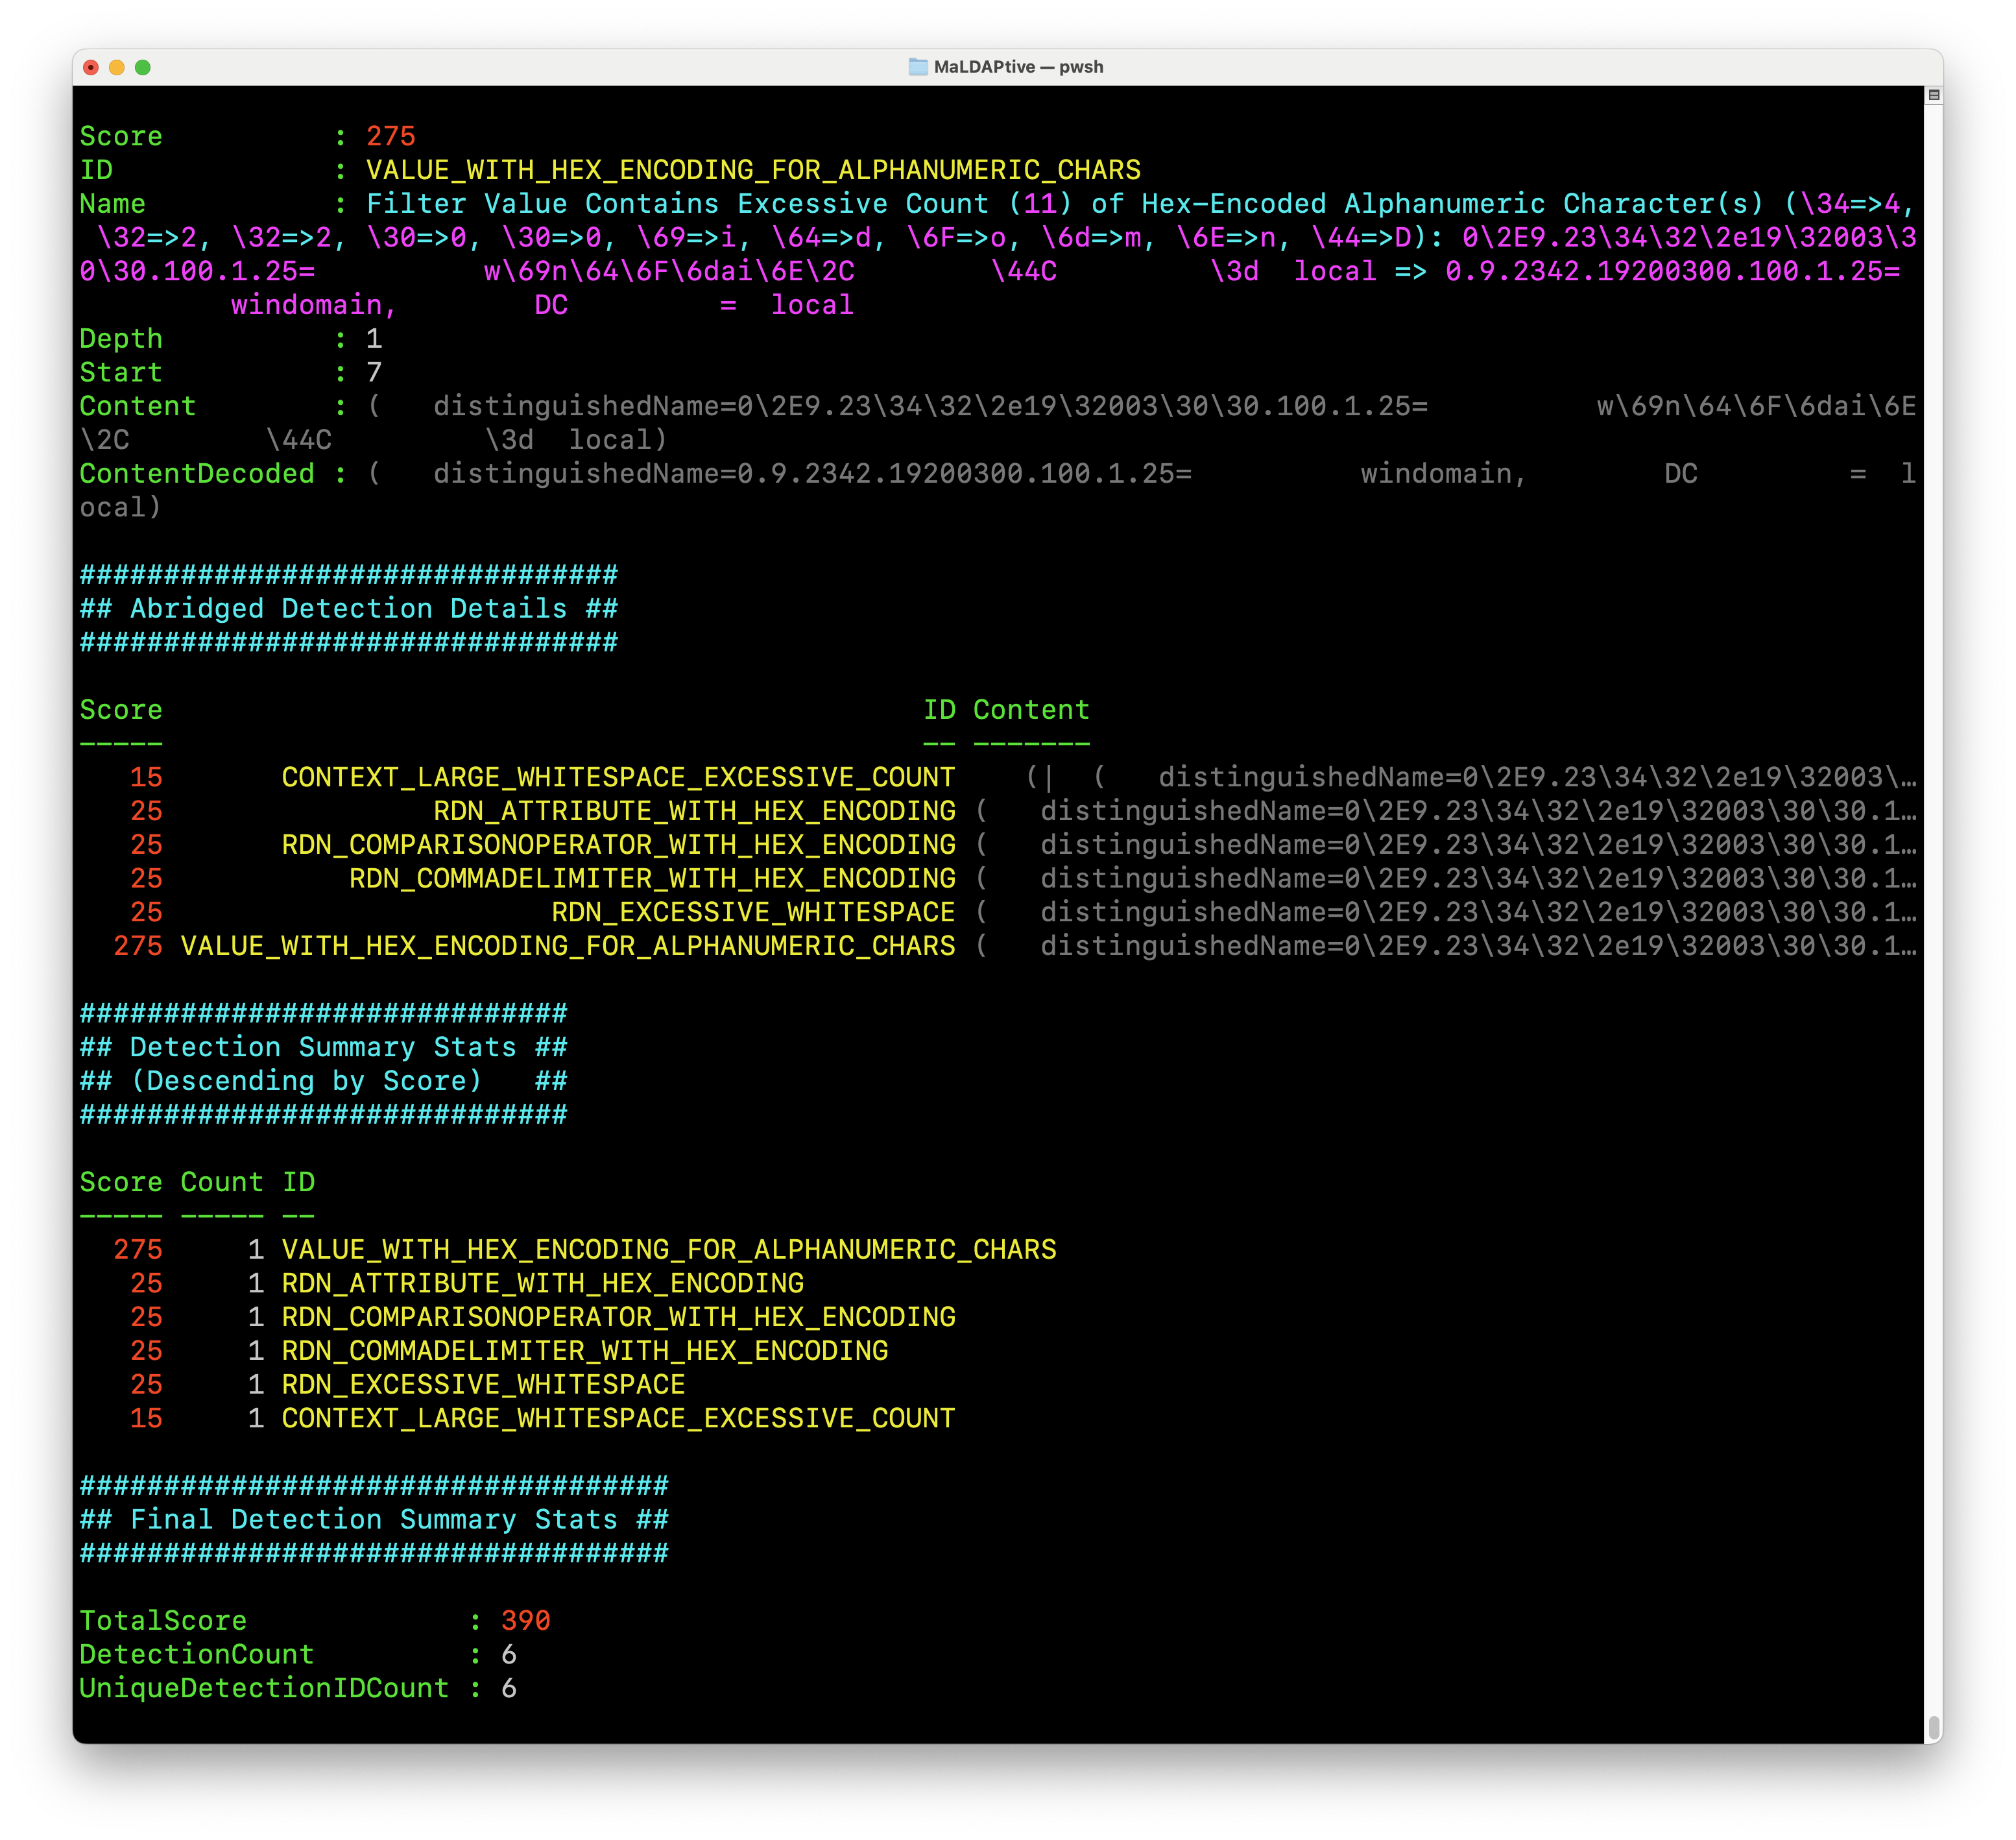The height and width of the screenshot is (1840, 2016).
Task: Click RDN_COMPARISONOPERATOR_WITH_HEX_ENCODING in the abridged table
Action: pos(618,845)
